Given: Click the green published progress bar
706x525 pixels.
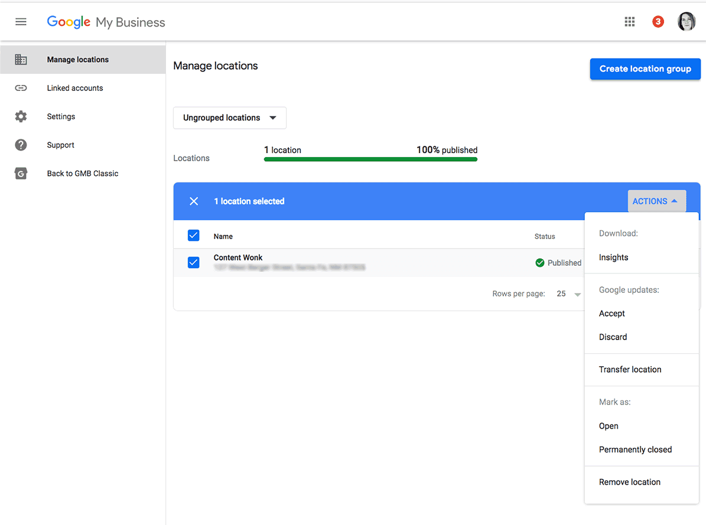Looking at the screenshot, I should [370, 159].
